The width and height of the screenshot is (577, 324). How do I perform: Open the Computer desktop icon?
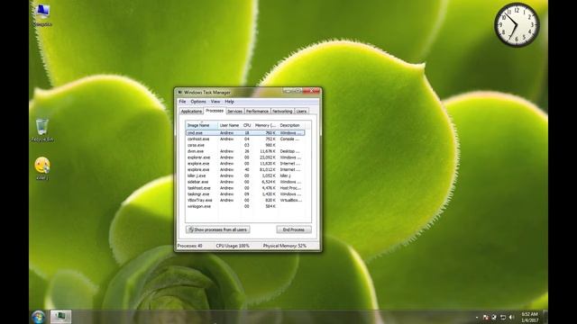pos(42,14)
